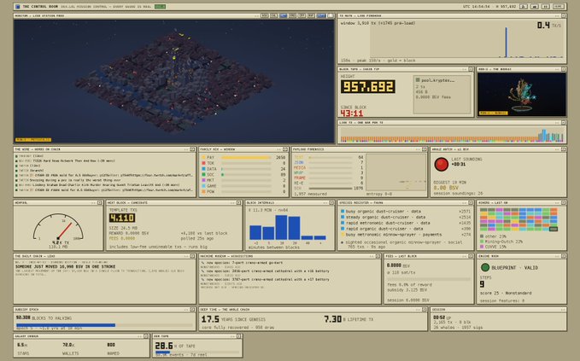
Task: Click the tallest bar in Block Intervals chart
Action: tap(281, 228)
